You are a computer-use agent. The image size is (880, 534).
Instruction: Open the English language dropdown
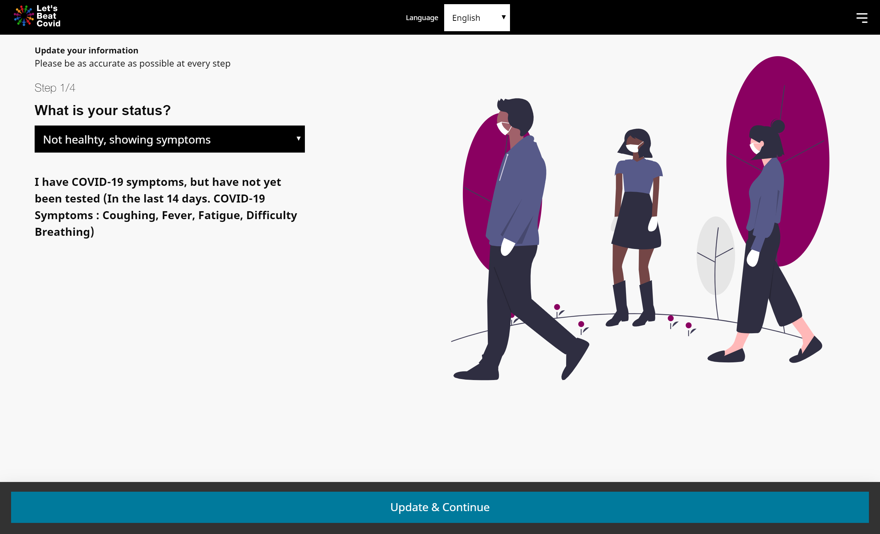477,17
